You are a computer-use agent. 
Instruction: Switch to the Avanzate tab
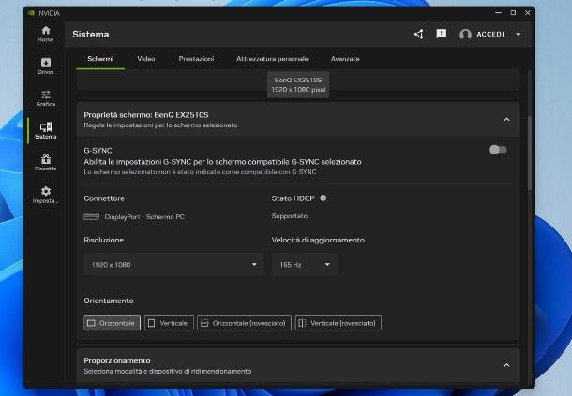pyautogui.click(x=345, y=59)
